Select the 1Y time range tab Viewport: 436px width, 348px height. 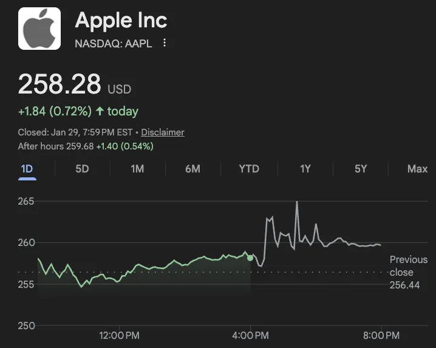(x=305, y=169)
